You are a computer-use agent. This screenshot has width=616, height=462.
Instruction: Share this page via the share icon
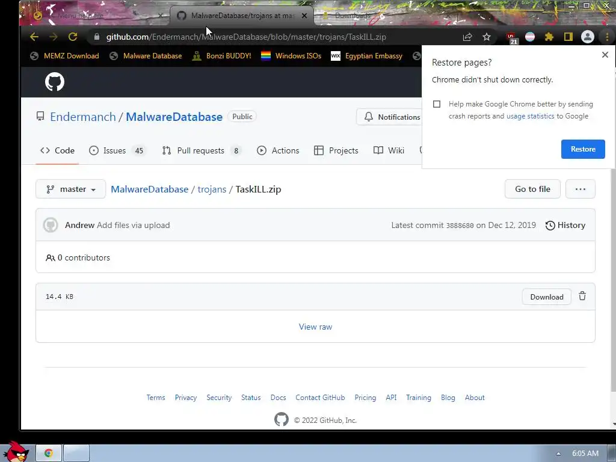pyautogui.click(x=467, y=37)
